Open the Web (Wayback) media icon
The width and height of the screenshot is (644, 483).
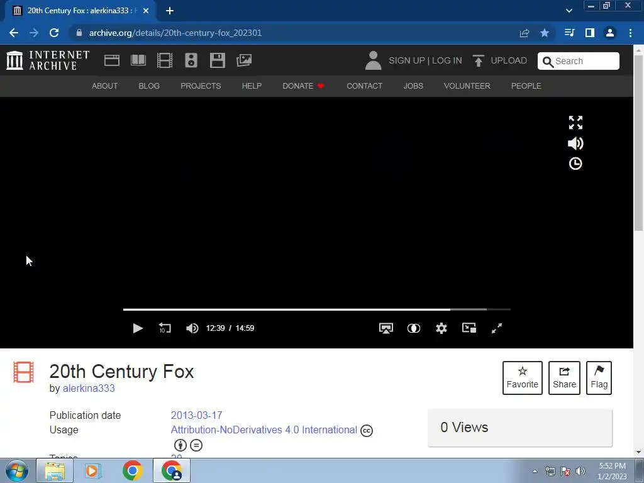112,60
